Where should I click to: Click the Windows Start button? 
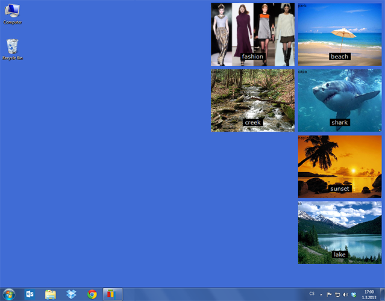click(9, 294)
